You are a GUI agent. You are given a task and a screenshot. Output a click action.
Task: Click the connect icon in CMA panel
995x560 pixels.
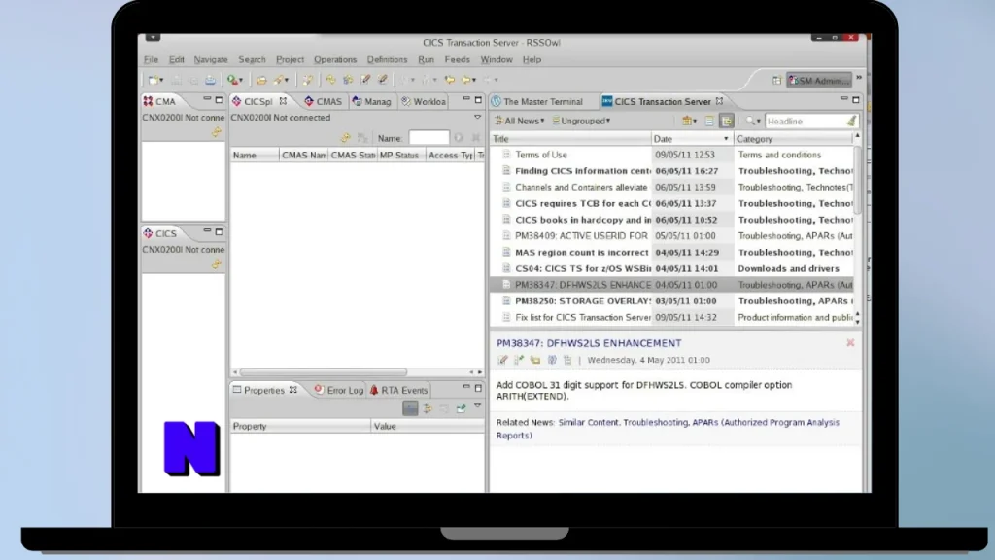[x=217, y=132]
